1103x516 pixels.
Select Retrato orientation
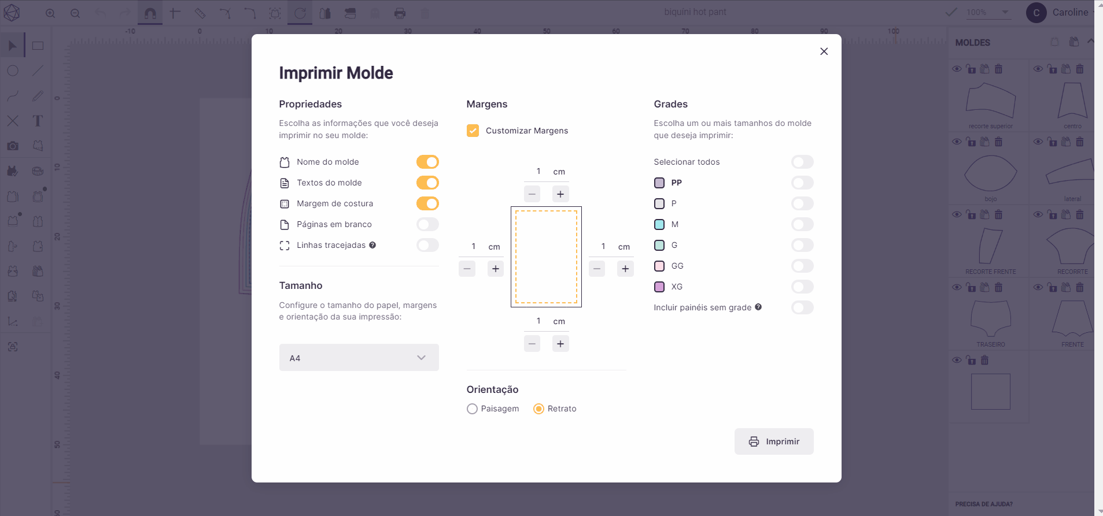pos(538,409)
